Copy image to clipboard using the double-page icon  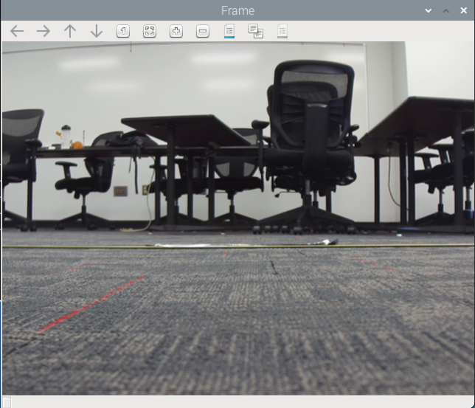point(256,31)
